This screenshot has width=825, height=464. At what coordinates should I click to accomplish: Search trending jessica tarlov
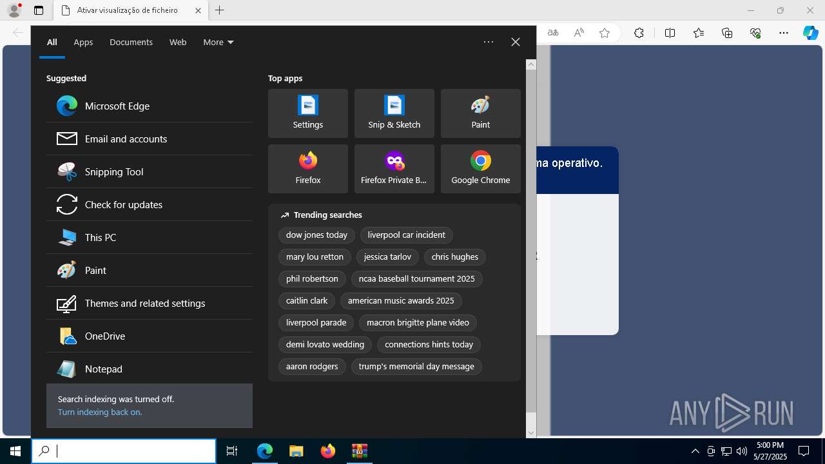click(387, 257)
